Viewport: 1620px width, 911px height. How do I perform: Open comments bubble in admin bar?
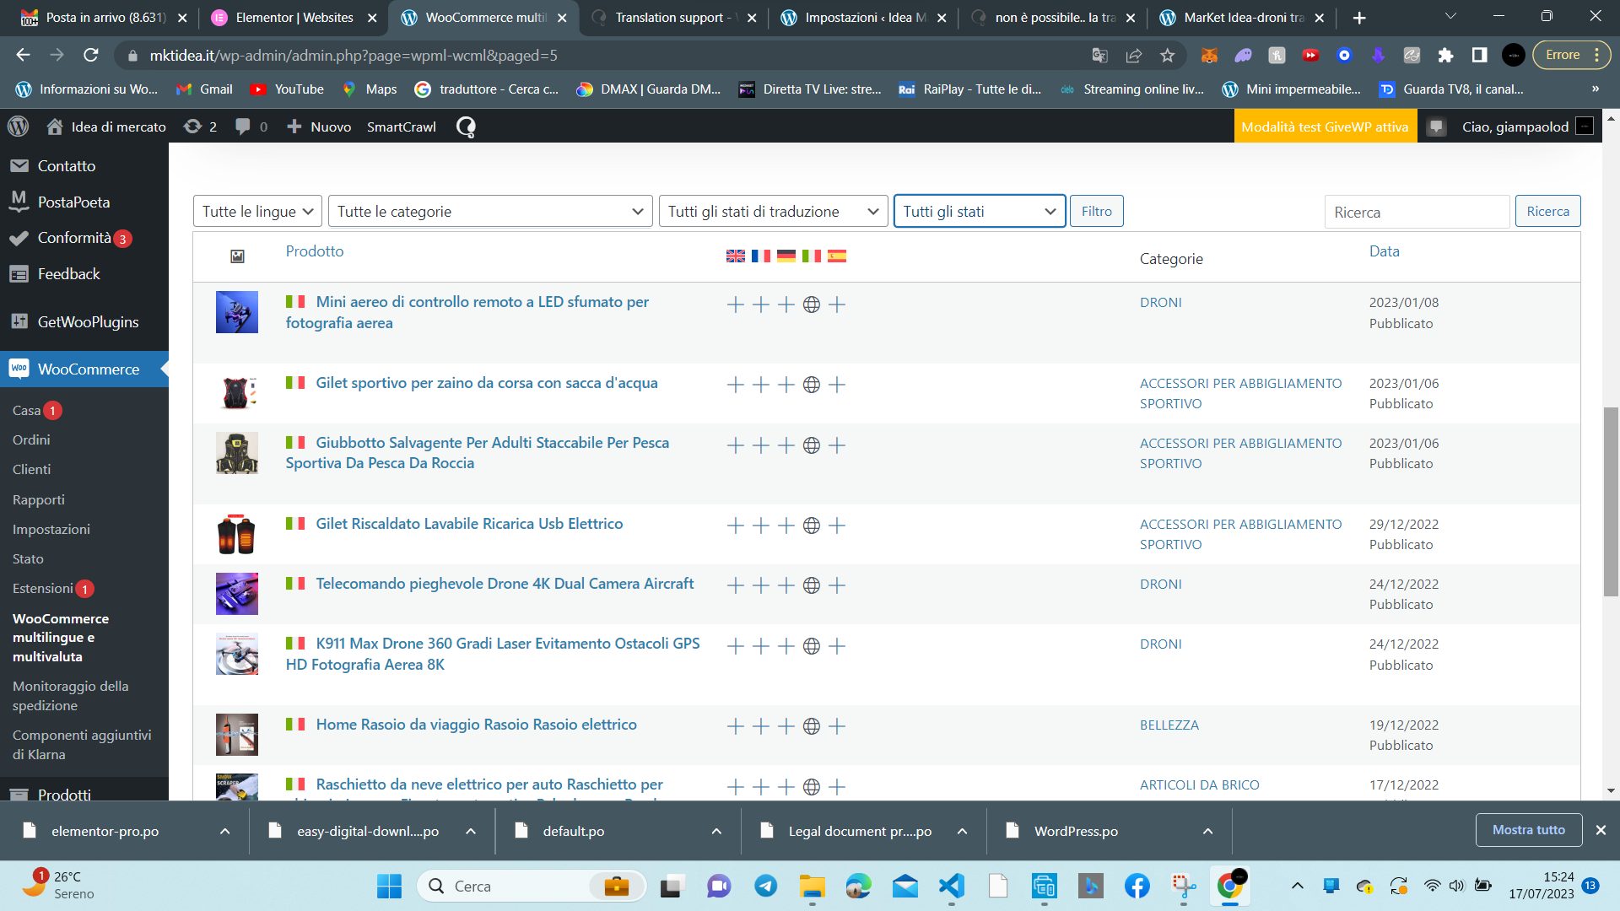[251, 127]
